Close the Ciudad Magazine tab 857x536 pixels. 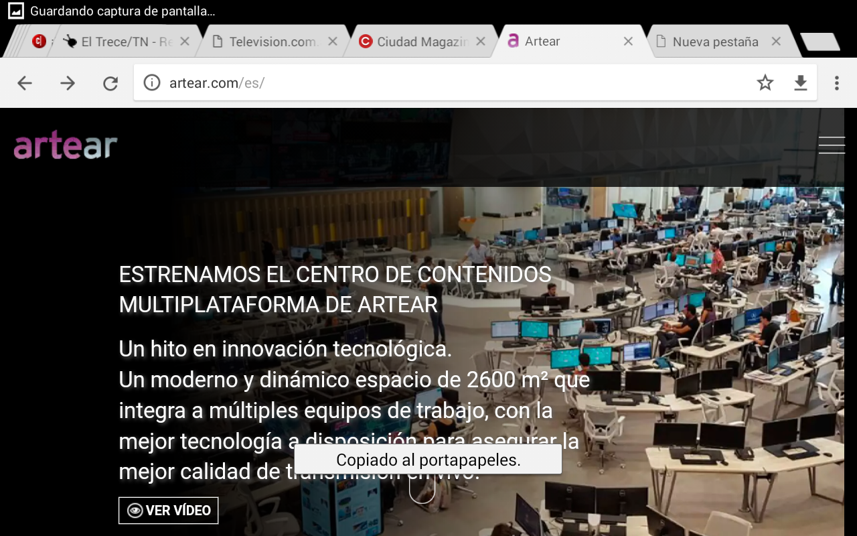tap(481, 42)
